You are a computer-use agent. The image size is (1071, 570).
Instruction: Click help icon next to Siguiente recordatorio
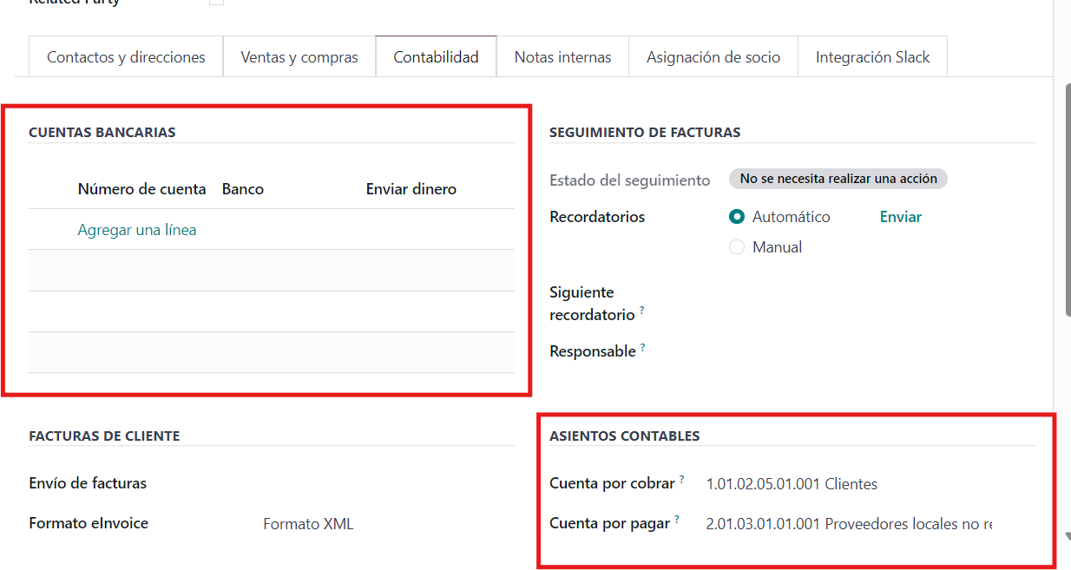642,311
